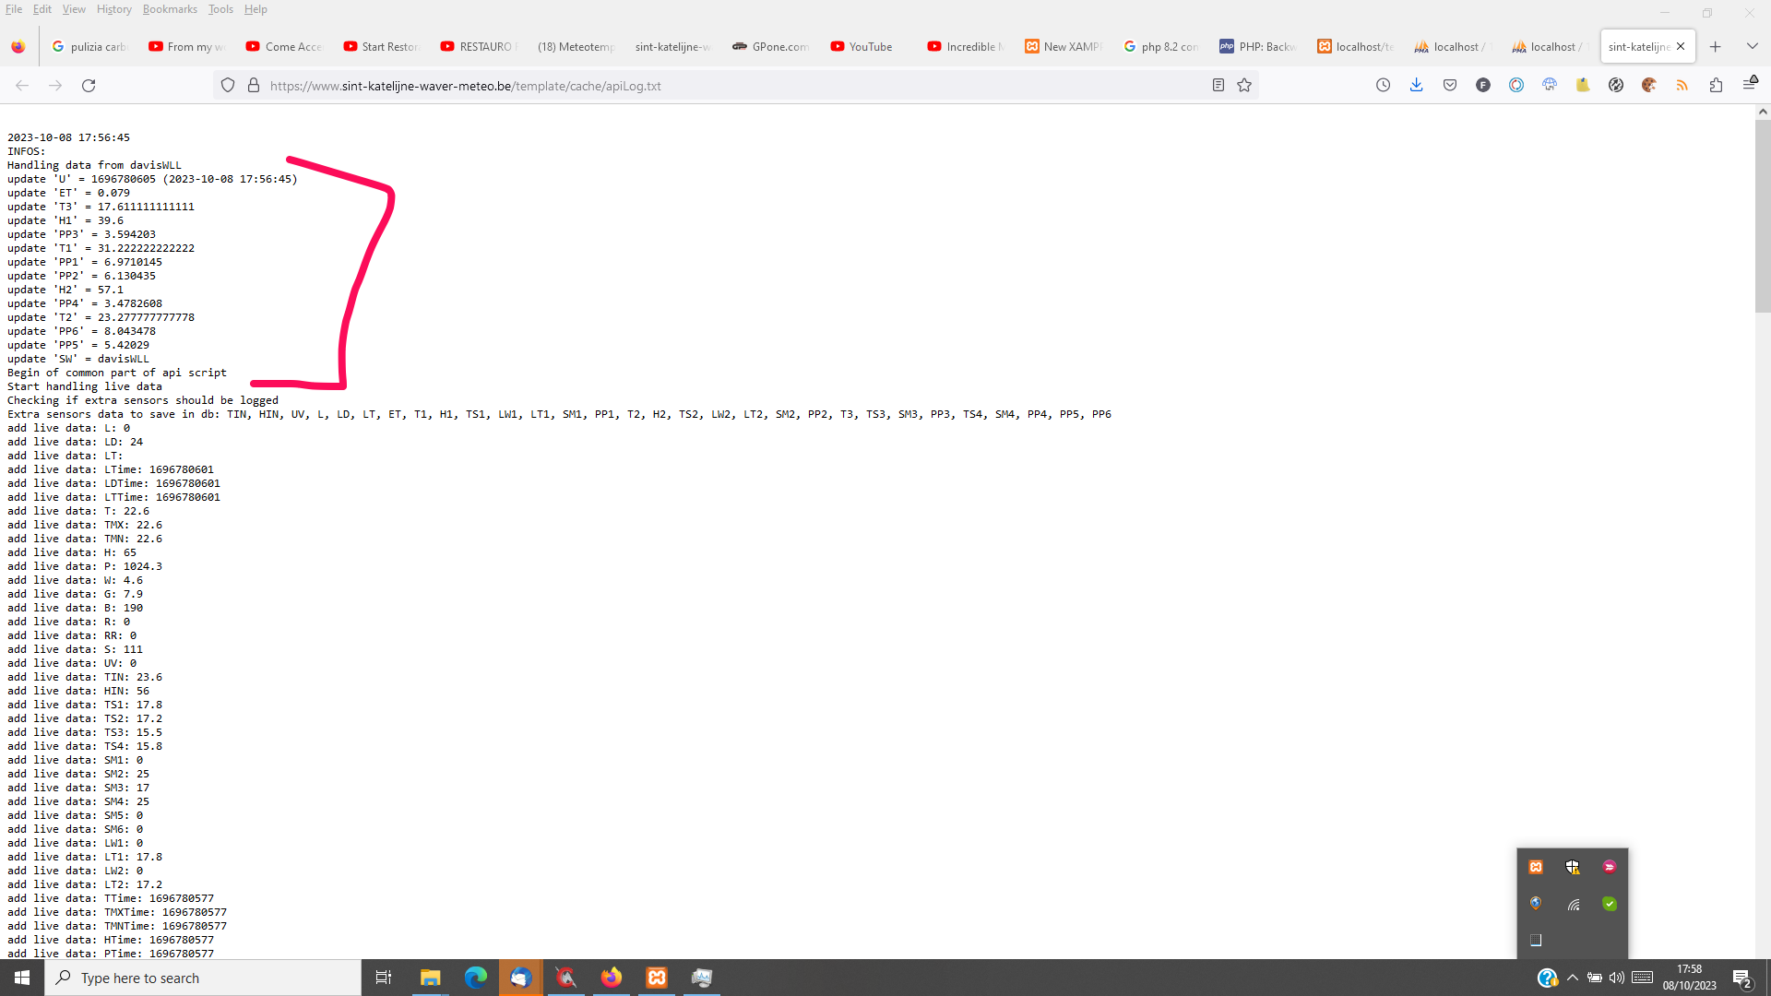The height and width of the screenshot is (996, 1771).
Task: Open the XAMPP icon in tray overflow
Action: 1536,867
